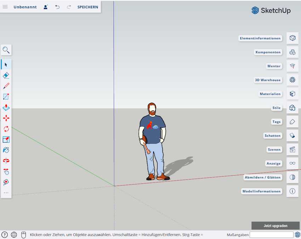The width and height of the screenshot is (301, 239).
Task: Switch to the Rotate tool
Action: coord(6,129)
